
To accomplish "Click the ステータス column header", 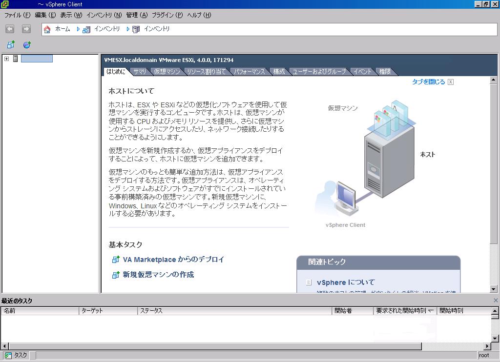I will 235,311.
